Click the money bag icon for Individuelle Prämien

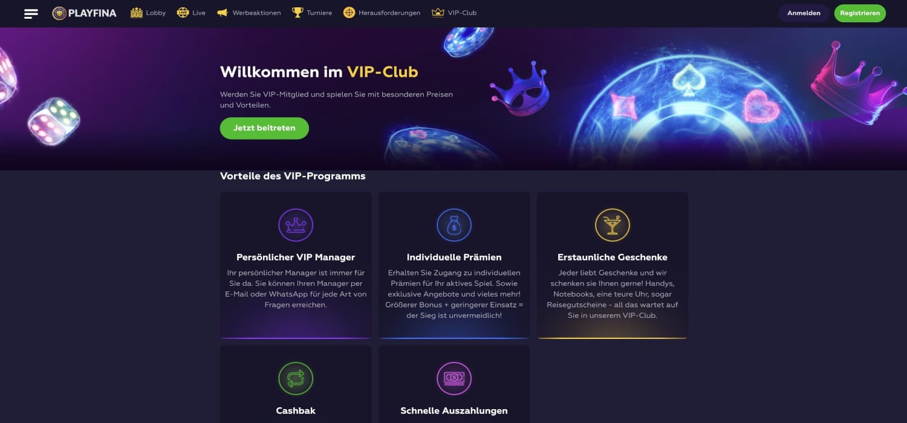click(454, 225)
